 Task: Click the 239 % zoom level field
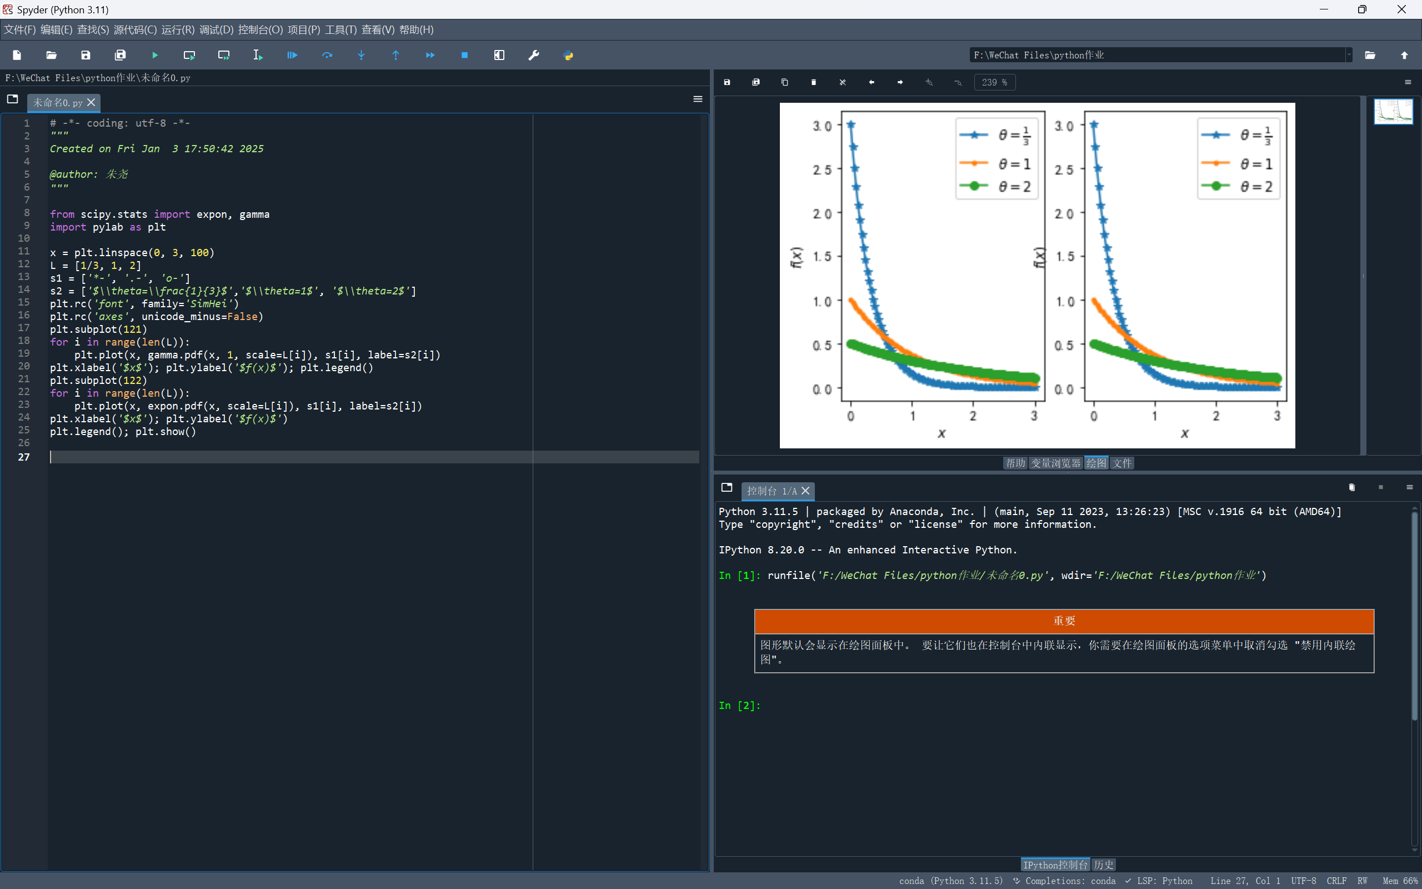(994, 82)
